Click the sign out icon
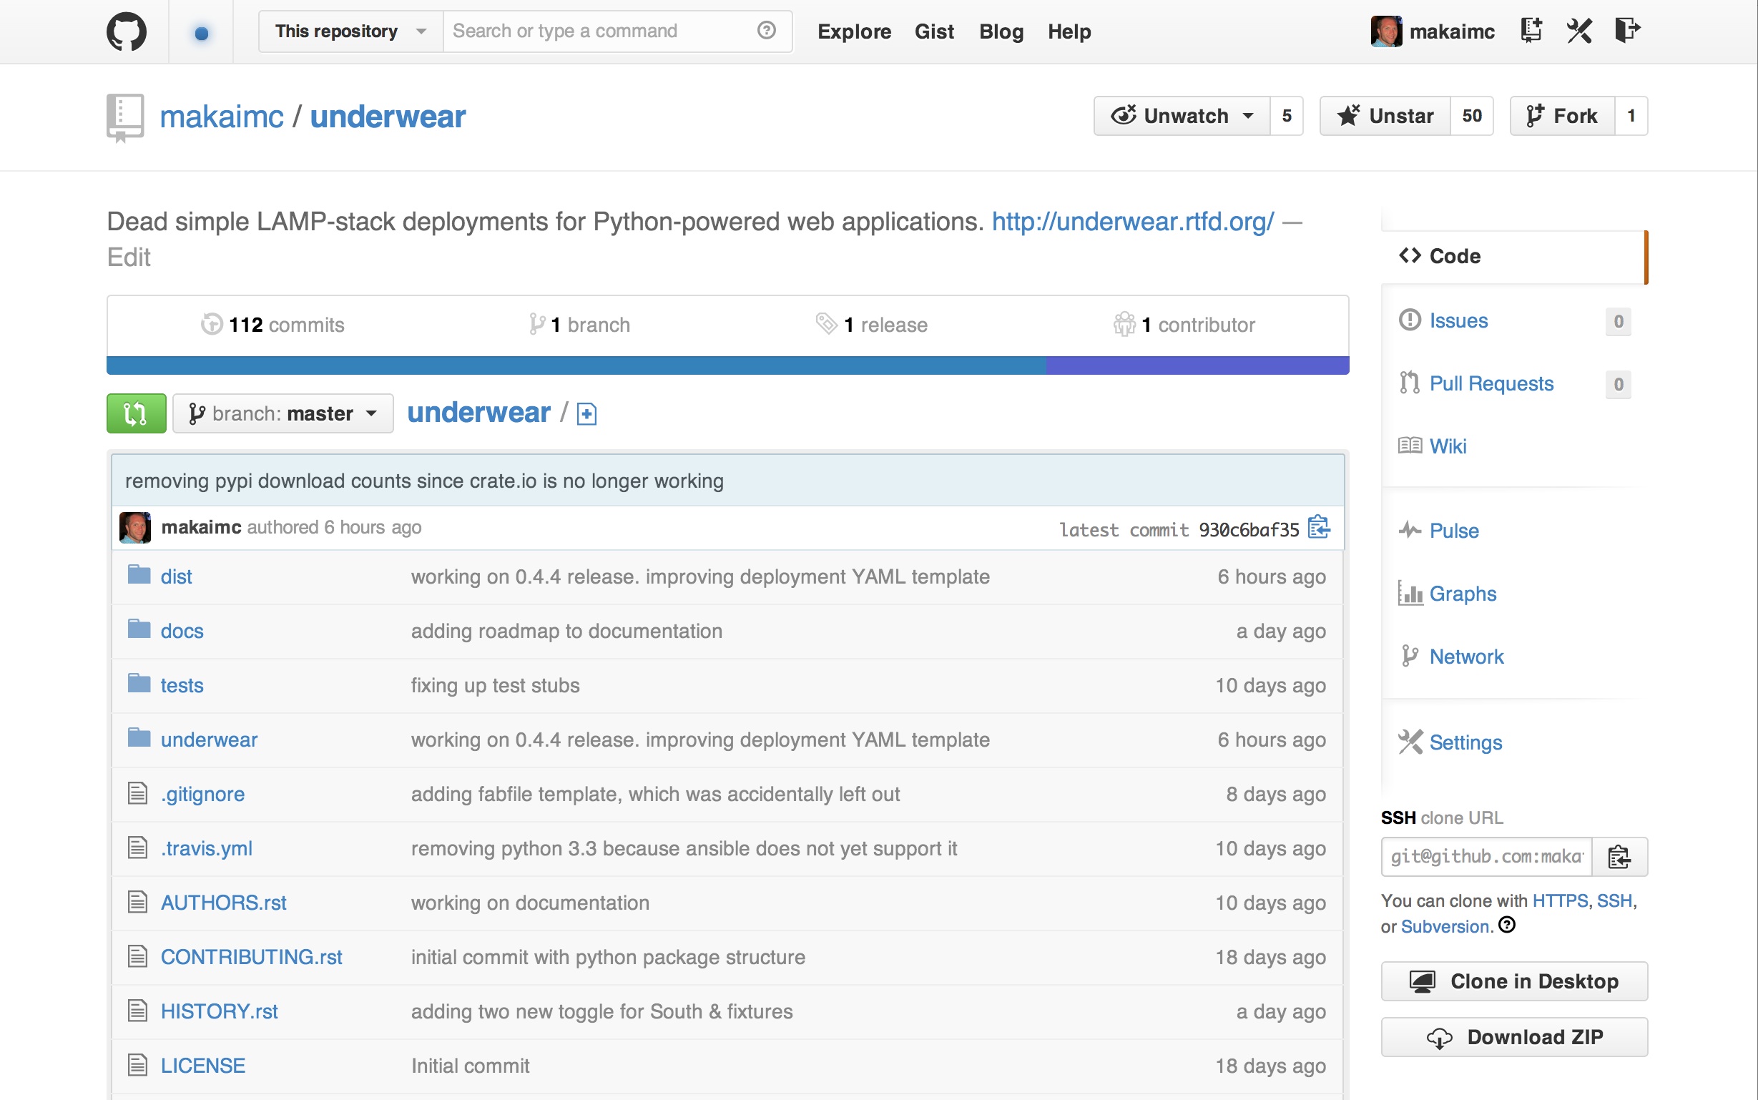The image size is (1758, 1100). 1627,31
